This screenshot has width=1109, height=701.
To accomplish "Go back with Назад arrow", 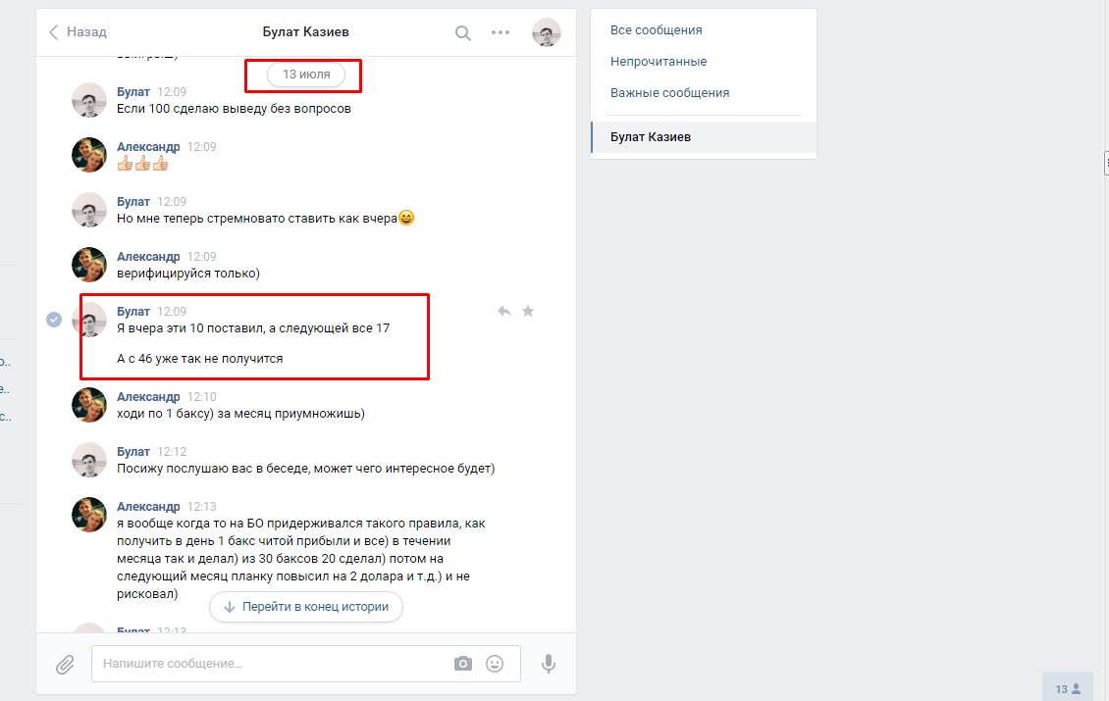I will tap(78, 31).
